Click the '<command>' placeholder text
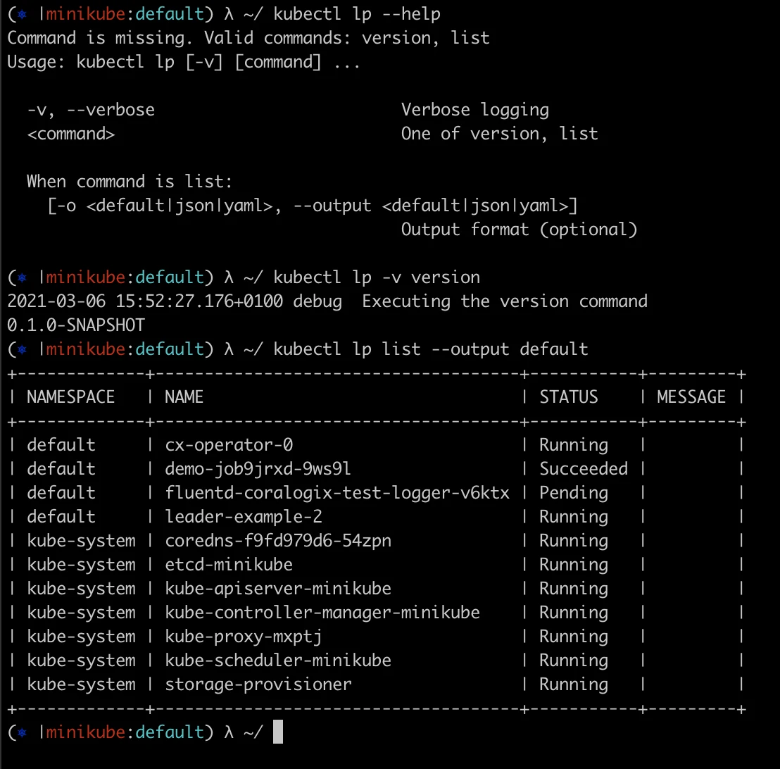The width and height of the screenshot is (780, 769). [x=70, y=134]
